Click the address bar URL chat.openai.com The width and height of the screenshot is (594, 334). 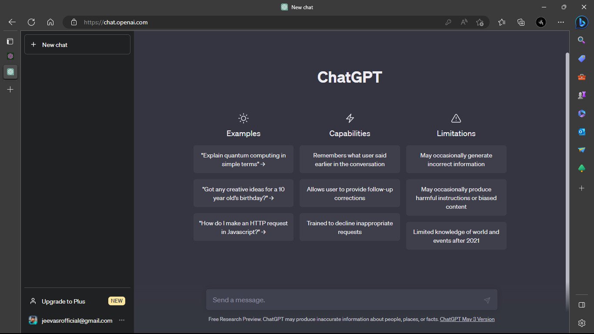coord(116,22)
